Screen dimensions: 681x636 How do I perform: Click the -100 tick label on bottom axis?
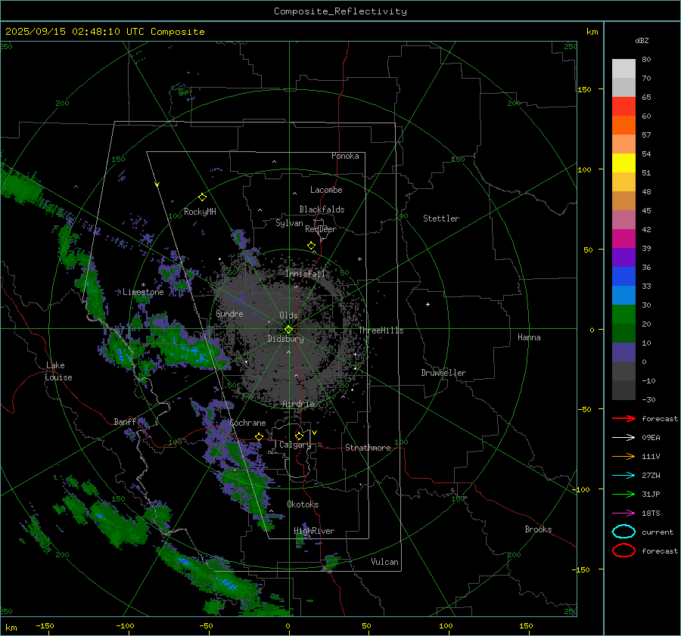coord(125,625)
